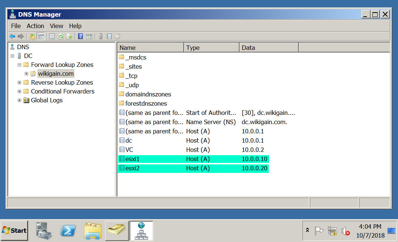Select Global Logs in tree
This screenshot has width=398, height=242.
click(47, 100)
